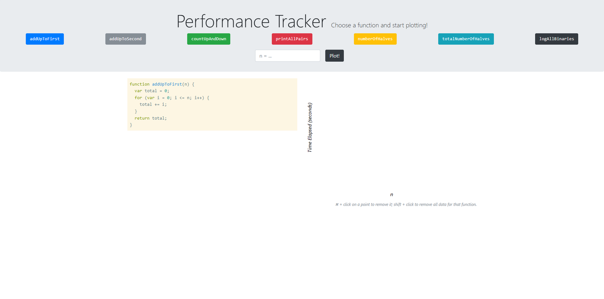This screenshot has width=604, height=299.
Task: Pick the green countUpAndDown button
Action: point(209,39)
